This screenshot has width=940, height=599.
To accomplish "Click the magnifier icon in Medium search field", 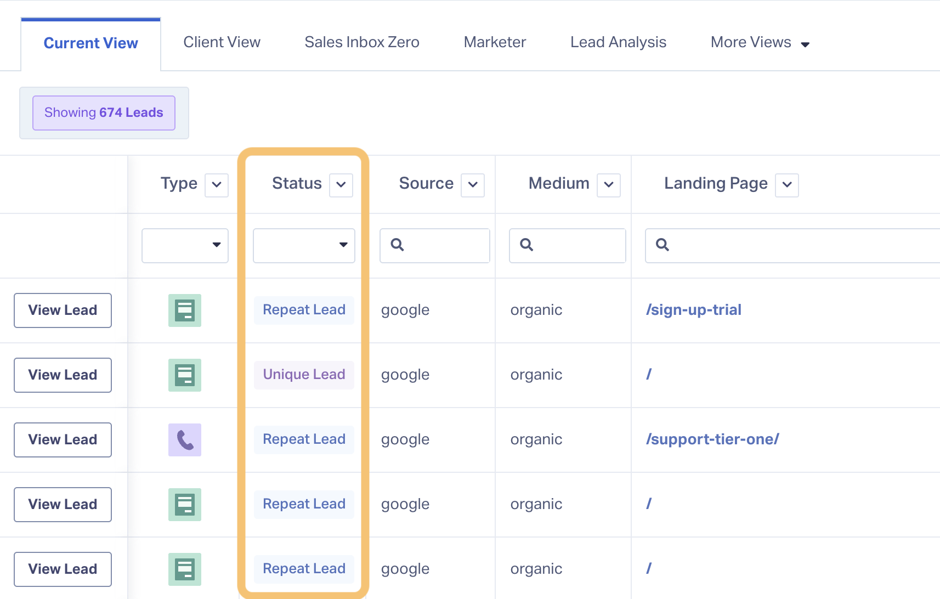I will point(526,245).
